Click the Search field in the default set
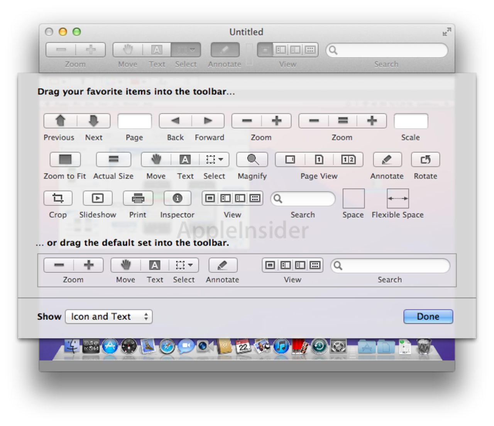Viewport: 494px width, 426px height. click(x=390, y=266)
